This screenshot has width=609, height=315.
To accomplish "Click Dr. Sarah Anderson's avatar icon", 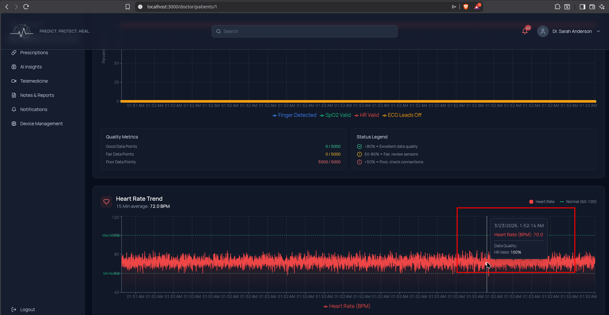I will click(543, 31).
